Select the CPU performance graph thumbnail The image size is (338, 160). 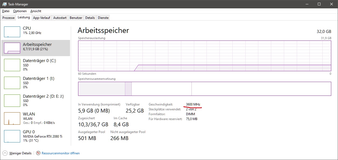coord(12,32)
